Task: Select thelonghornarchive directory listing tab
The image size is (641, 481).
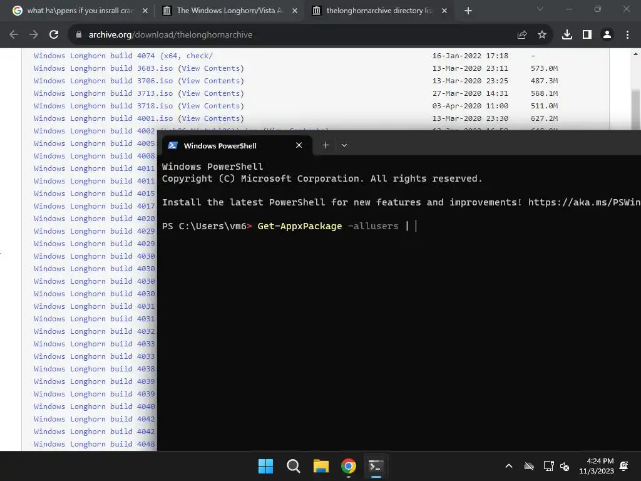Action: coord(379,11)
